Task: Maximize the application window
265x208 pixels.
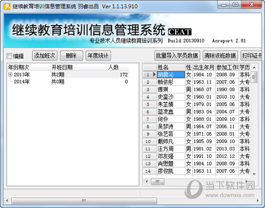Action: pos(235,4)
